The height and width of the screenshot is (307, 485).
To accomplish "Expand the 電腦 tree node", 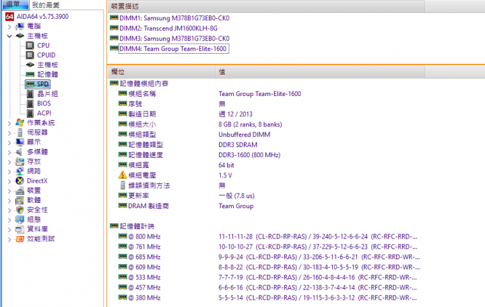I will point(9,27).
